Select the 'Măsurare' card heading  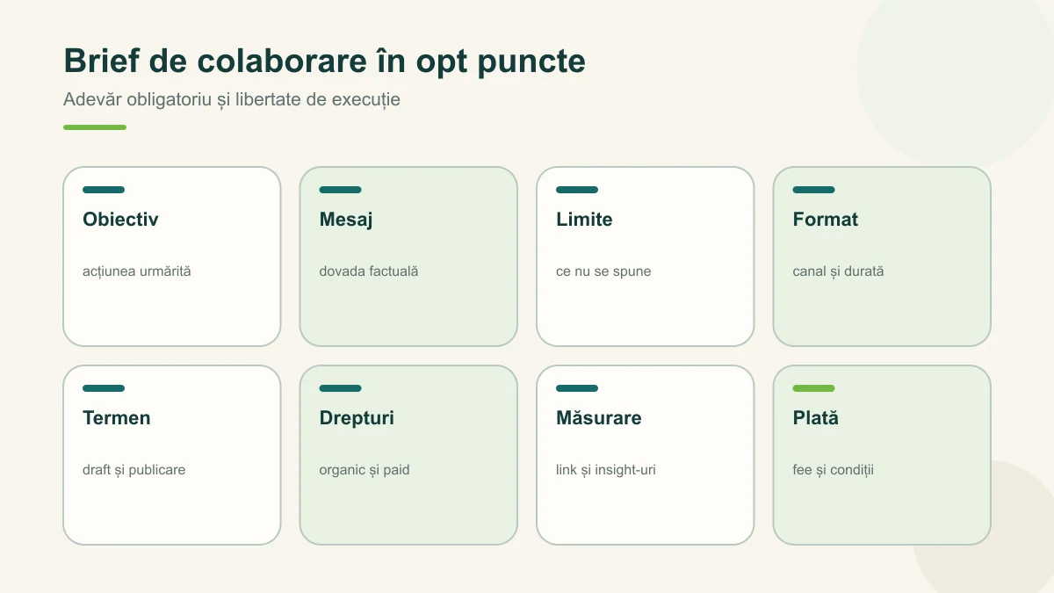[x=599, y=418]
